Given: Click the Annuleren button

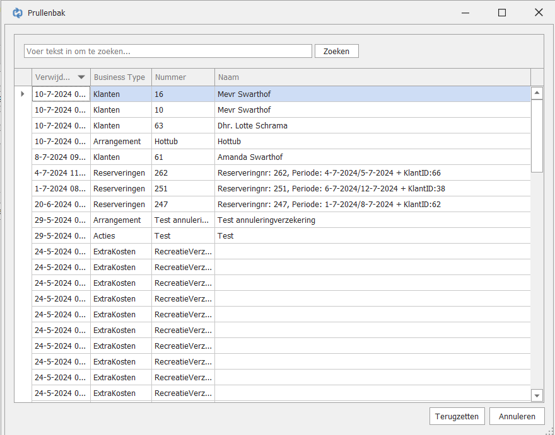Looking at the screenshot, I should tap(517, 416).
